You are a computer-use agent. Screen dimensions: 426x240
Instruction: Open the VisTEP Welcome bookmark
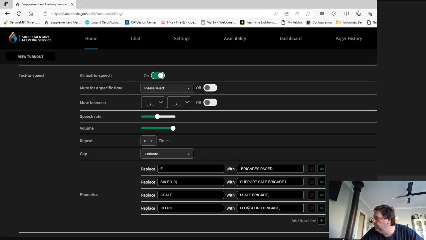pos(218,22)
